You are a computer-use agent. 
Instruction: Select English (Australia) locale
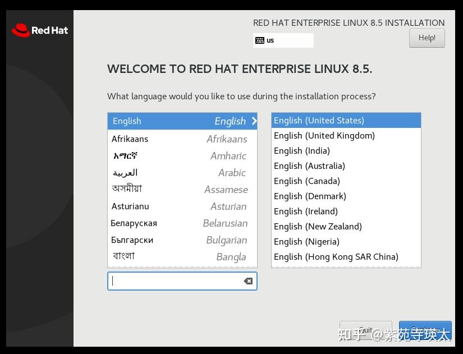tap(309, 165)
